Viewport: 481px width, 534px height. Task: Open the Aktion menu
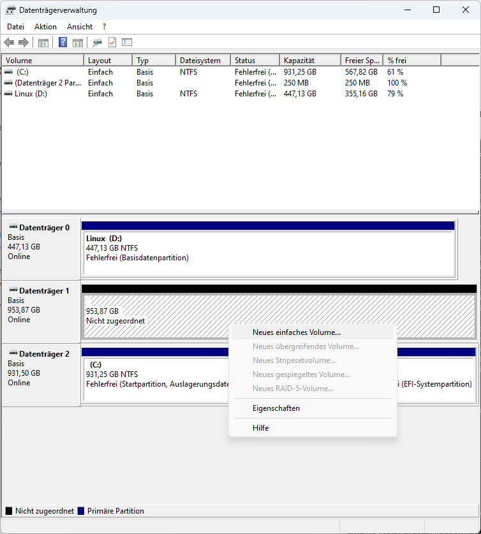(46, 27)
